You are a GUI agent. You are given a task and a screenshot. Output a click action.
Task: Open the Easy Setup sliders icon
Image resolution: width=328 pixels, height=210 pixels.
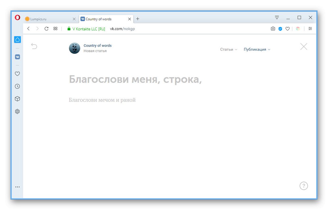pyautogui.click(x=310, y=29)
